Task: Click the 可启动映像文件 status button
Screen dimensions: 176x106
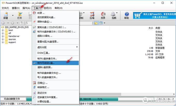Action: coord(12,99)
